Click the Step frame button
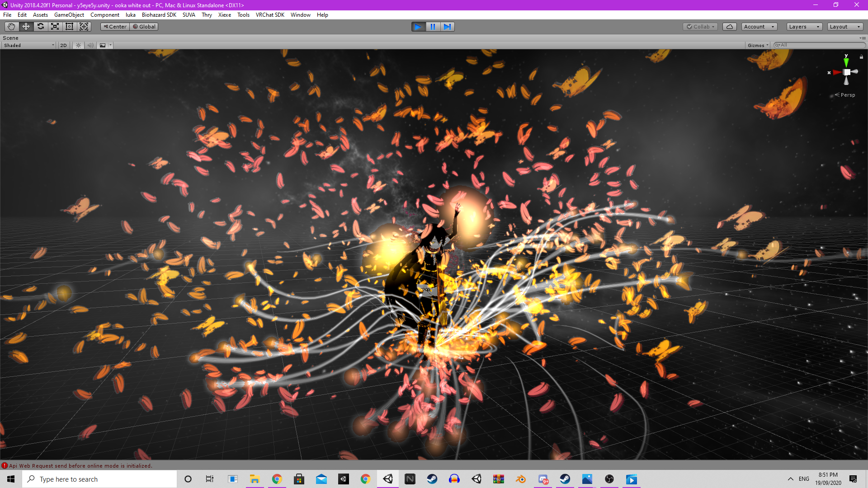Image resolution: width=868 pixels, height=488 pixels. [447, 27]
